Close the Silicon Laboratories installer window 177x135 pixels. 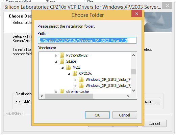[167, 5]
